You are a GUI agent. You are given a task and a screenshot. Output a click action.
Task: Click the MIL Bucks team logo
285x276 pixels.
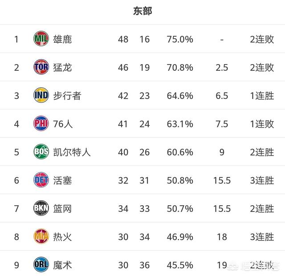click(41, 39)
